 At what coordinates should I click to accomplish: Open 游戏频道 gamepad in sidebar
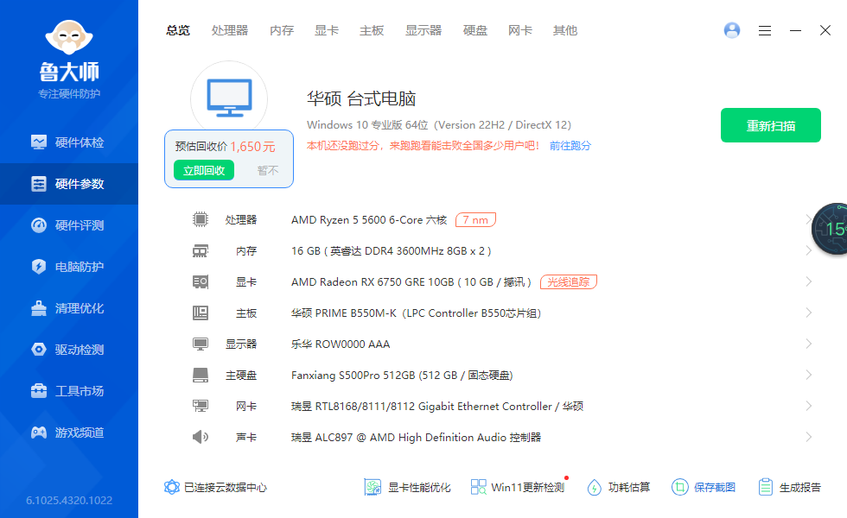pos(39,433)
